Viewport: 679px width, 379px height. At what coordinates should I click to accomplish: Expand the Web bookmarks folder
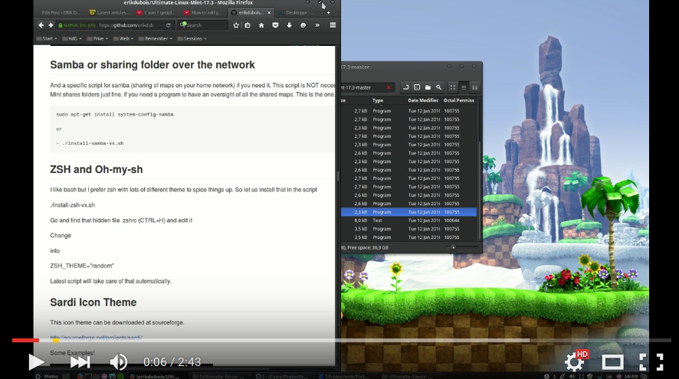click(123, 38)
